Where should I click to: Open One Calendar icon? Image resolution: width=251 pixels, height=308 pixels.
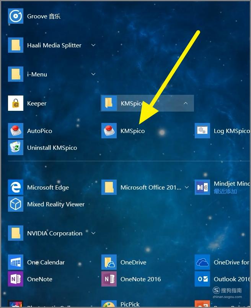[16, 262]
